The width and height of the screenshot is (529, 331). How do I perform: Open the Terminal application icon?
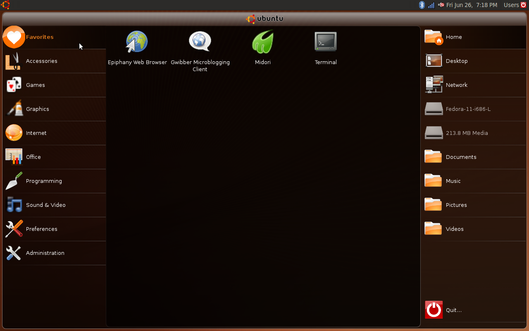pyautogui.click(x=326, y=41)
